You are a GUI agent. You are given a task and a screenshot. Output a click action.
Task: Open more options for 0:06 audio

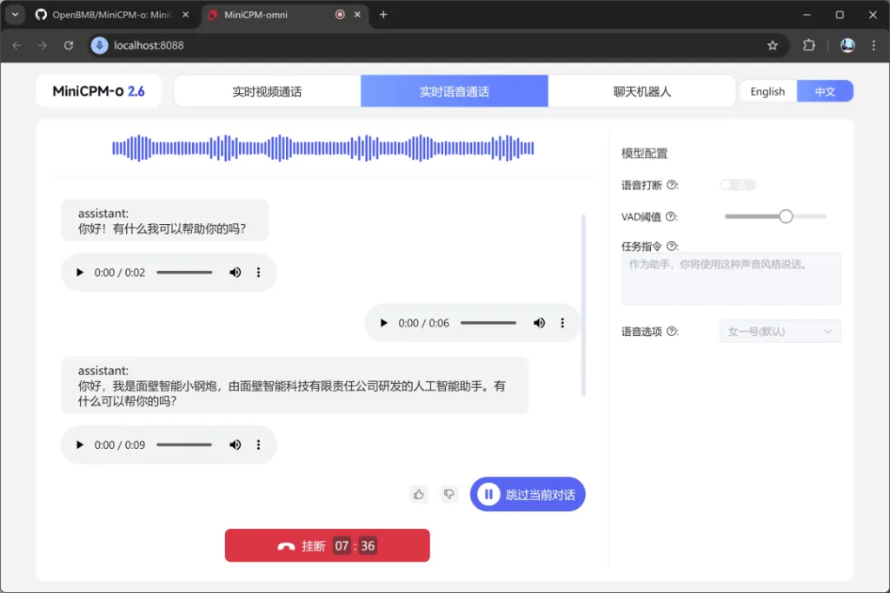[562, 323]
